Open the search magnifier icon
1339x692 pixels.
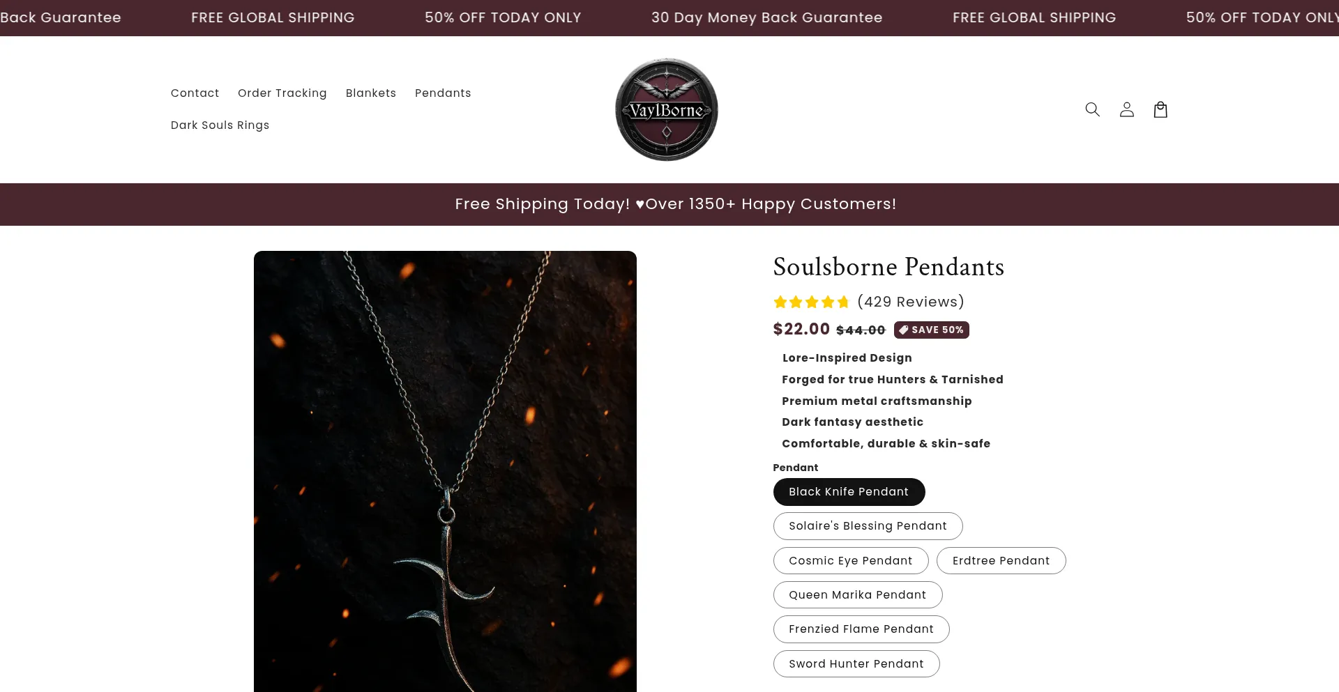point(1092,109)
